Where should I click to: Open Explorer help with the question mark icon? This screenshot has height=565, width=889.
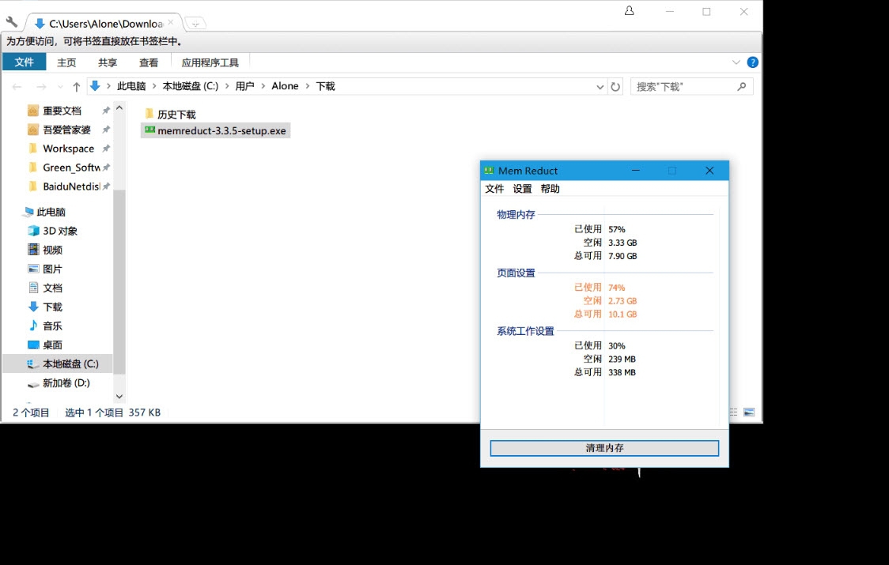point(752,62)
